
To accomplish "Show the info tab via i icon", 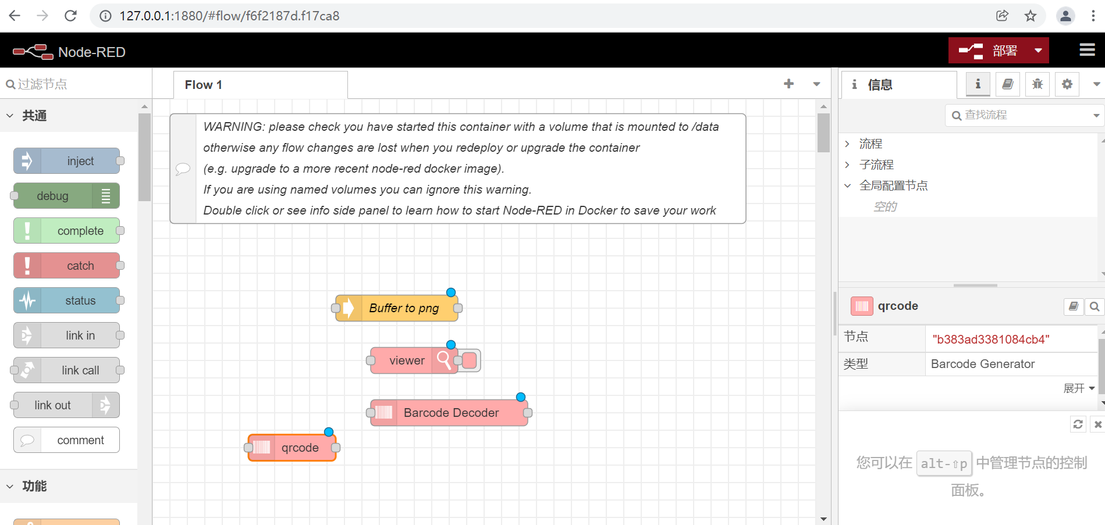I will pyautogui.click(x=978, y=84).
